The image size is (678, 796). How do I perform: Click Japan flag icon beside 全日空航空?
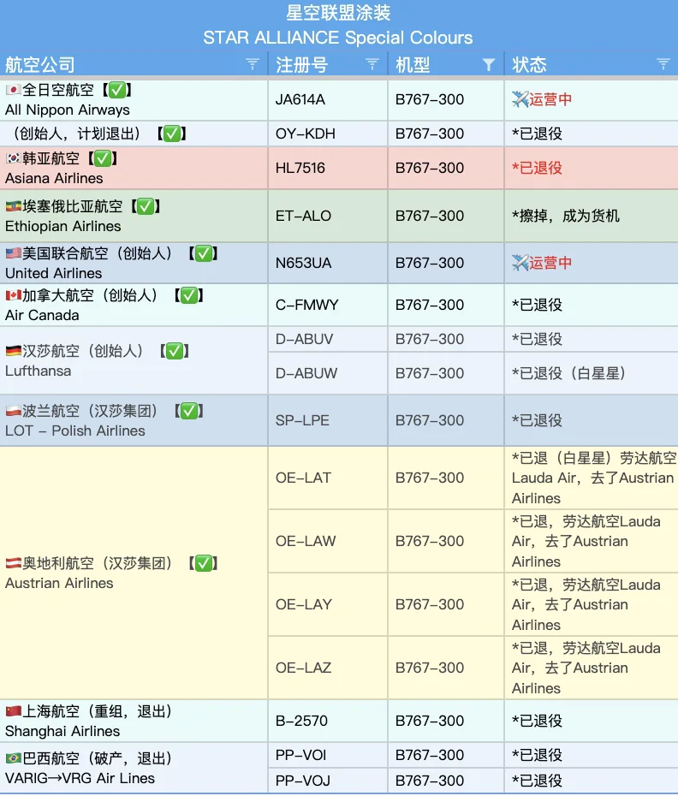click(x=13, y=90)
